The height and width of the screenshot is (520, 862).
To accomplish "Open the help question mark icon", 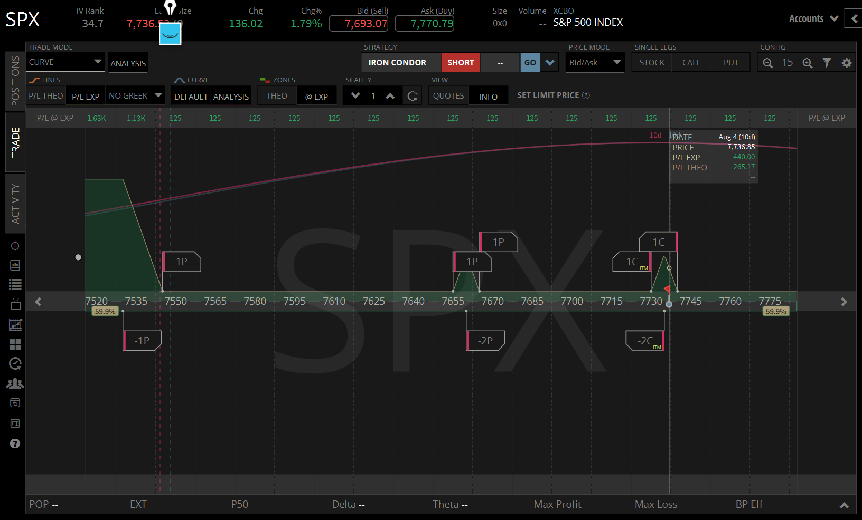I will tap(15, 444).
